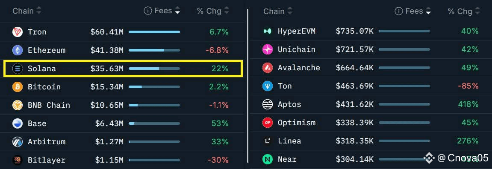Sort right table by Chain column
This screenshot has height=169, width=492.
click(x=278, y=11)
